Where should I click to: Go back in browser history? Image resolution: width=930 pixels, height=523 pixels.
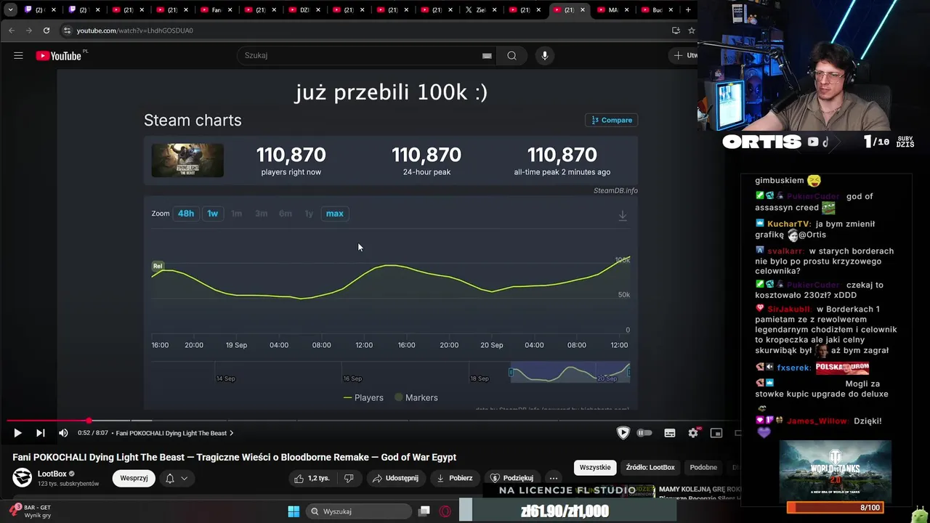point(12,31)
